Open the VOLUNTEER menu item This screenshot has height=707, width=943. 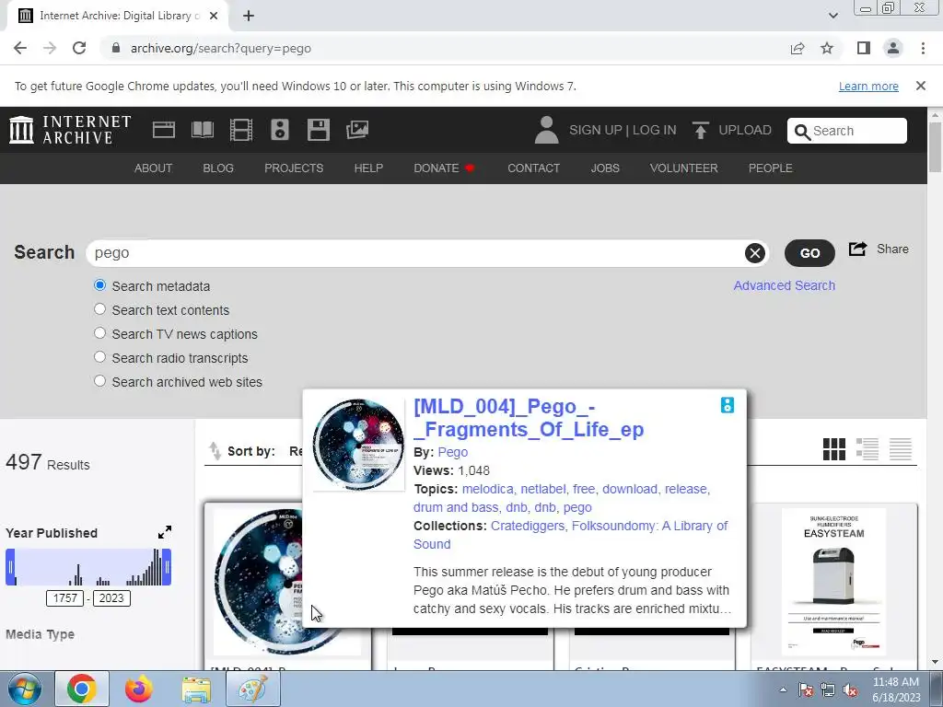click(x=684, y=168)
